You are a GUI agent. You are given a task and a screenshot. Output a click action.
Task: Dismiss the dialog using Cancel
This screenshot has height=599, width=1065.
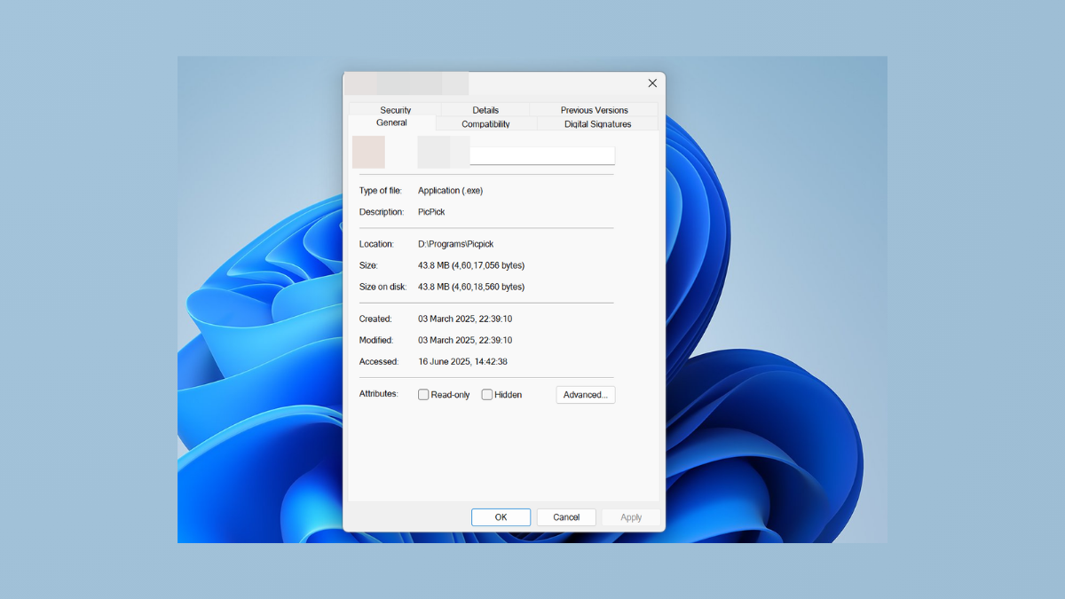click(x=566, y=516)
